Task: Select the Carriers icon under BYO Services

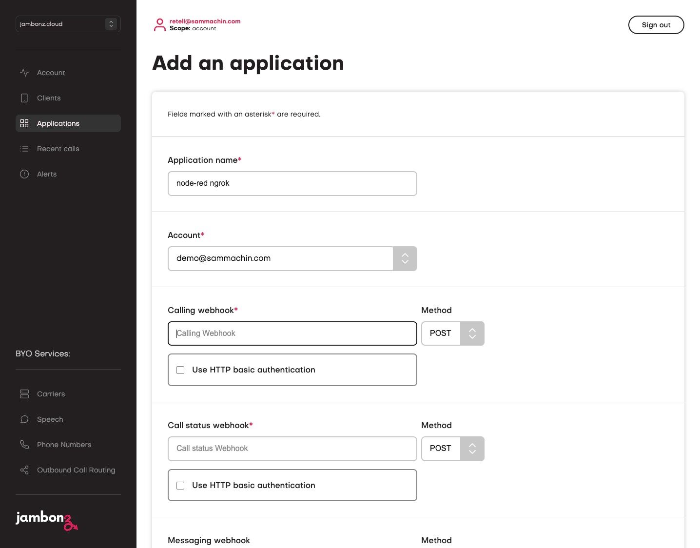Action: 24,394
